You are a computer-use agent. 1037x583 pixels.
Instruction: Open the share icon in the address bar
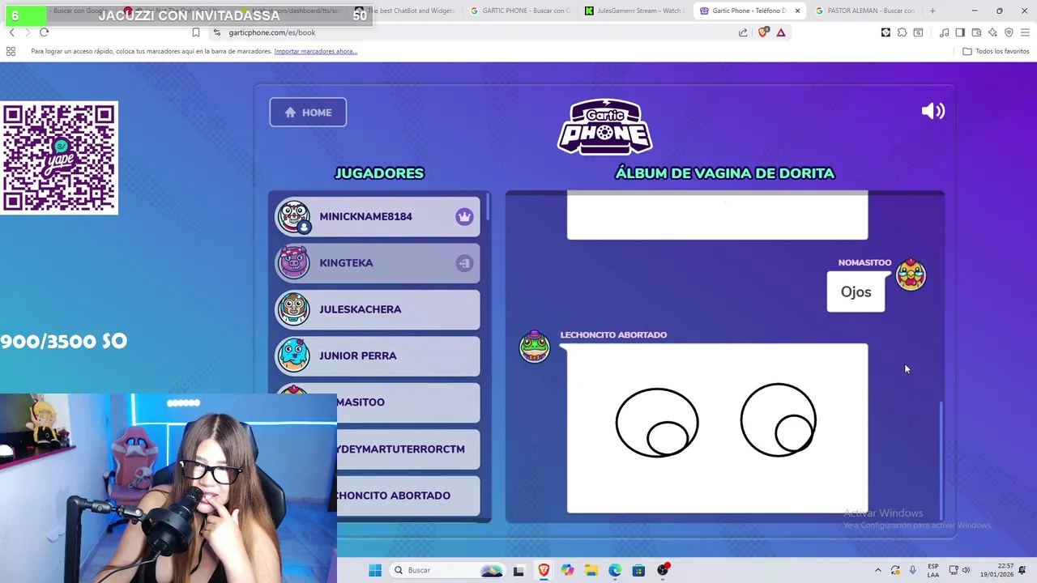coord(743,32)
